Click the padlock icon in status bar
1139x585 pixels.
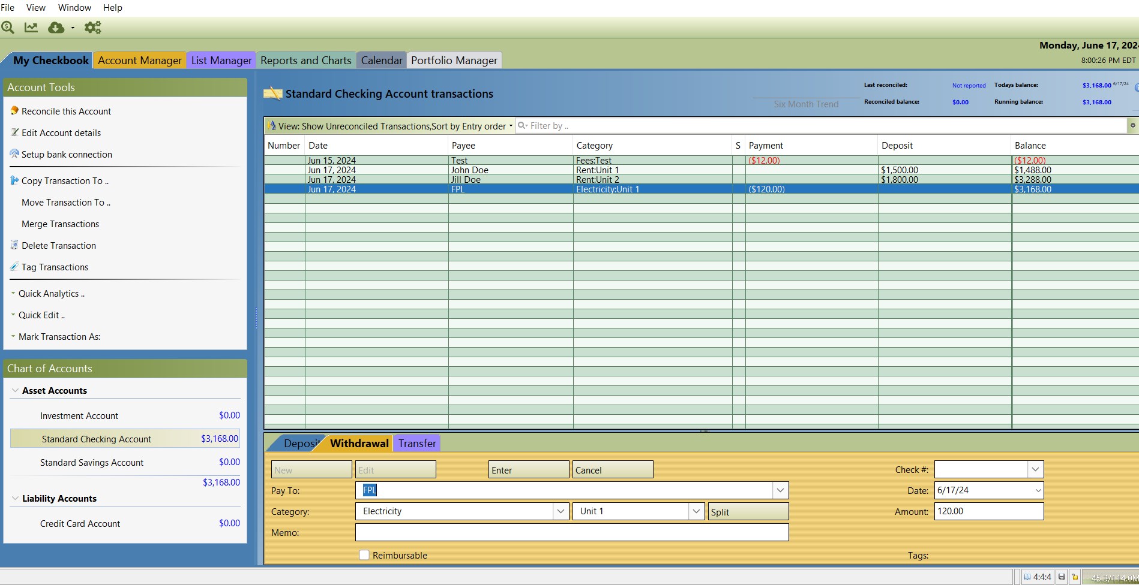click(x=1075, y=577)
